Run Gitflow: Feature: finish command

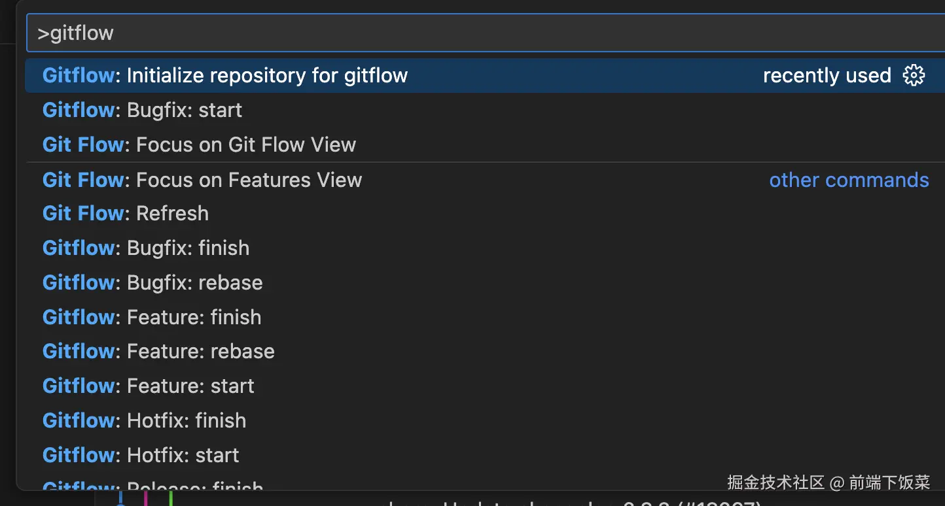pos(152,317)
